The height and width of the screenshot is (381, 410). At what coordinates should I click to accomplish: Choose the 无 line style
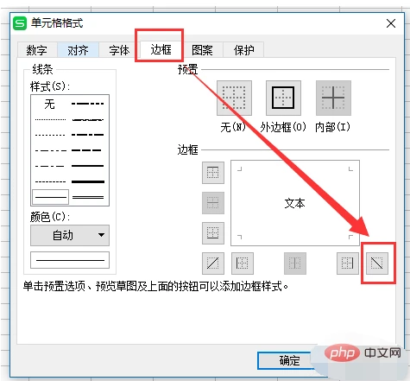click(x=50, y=104)
